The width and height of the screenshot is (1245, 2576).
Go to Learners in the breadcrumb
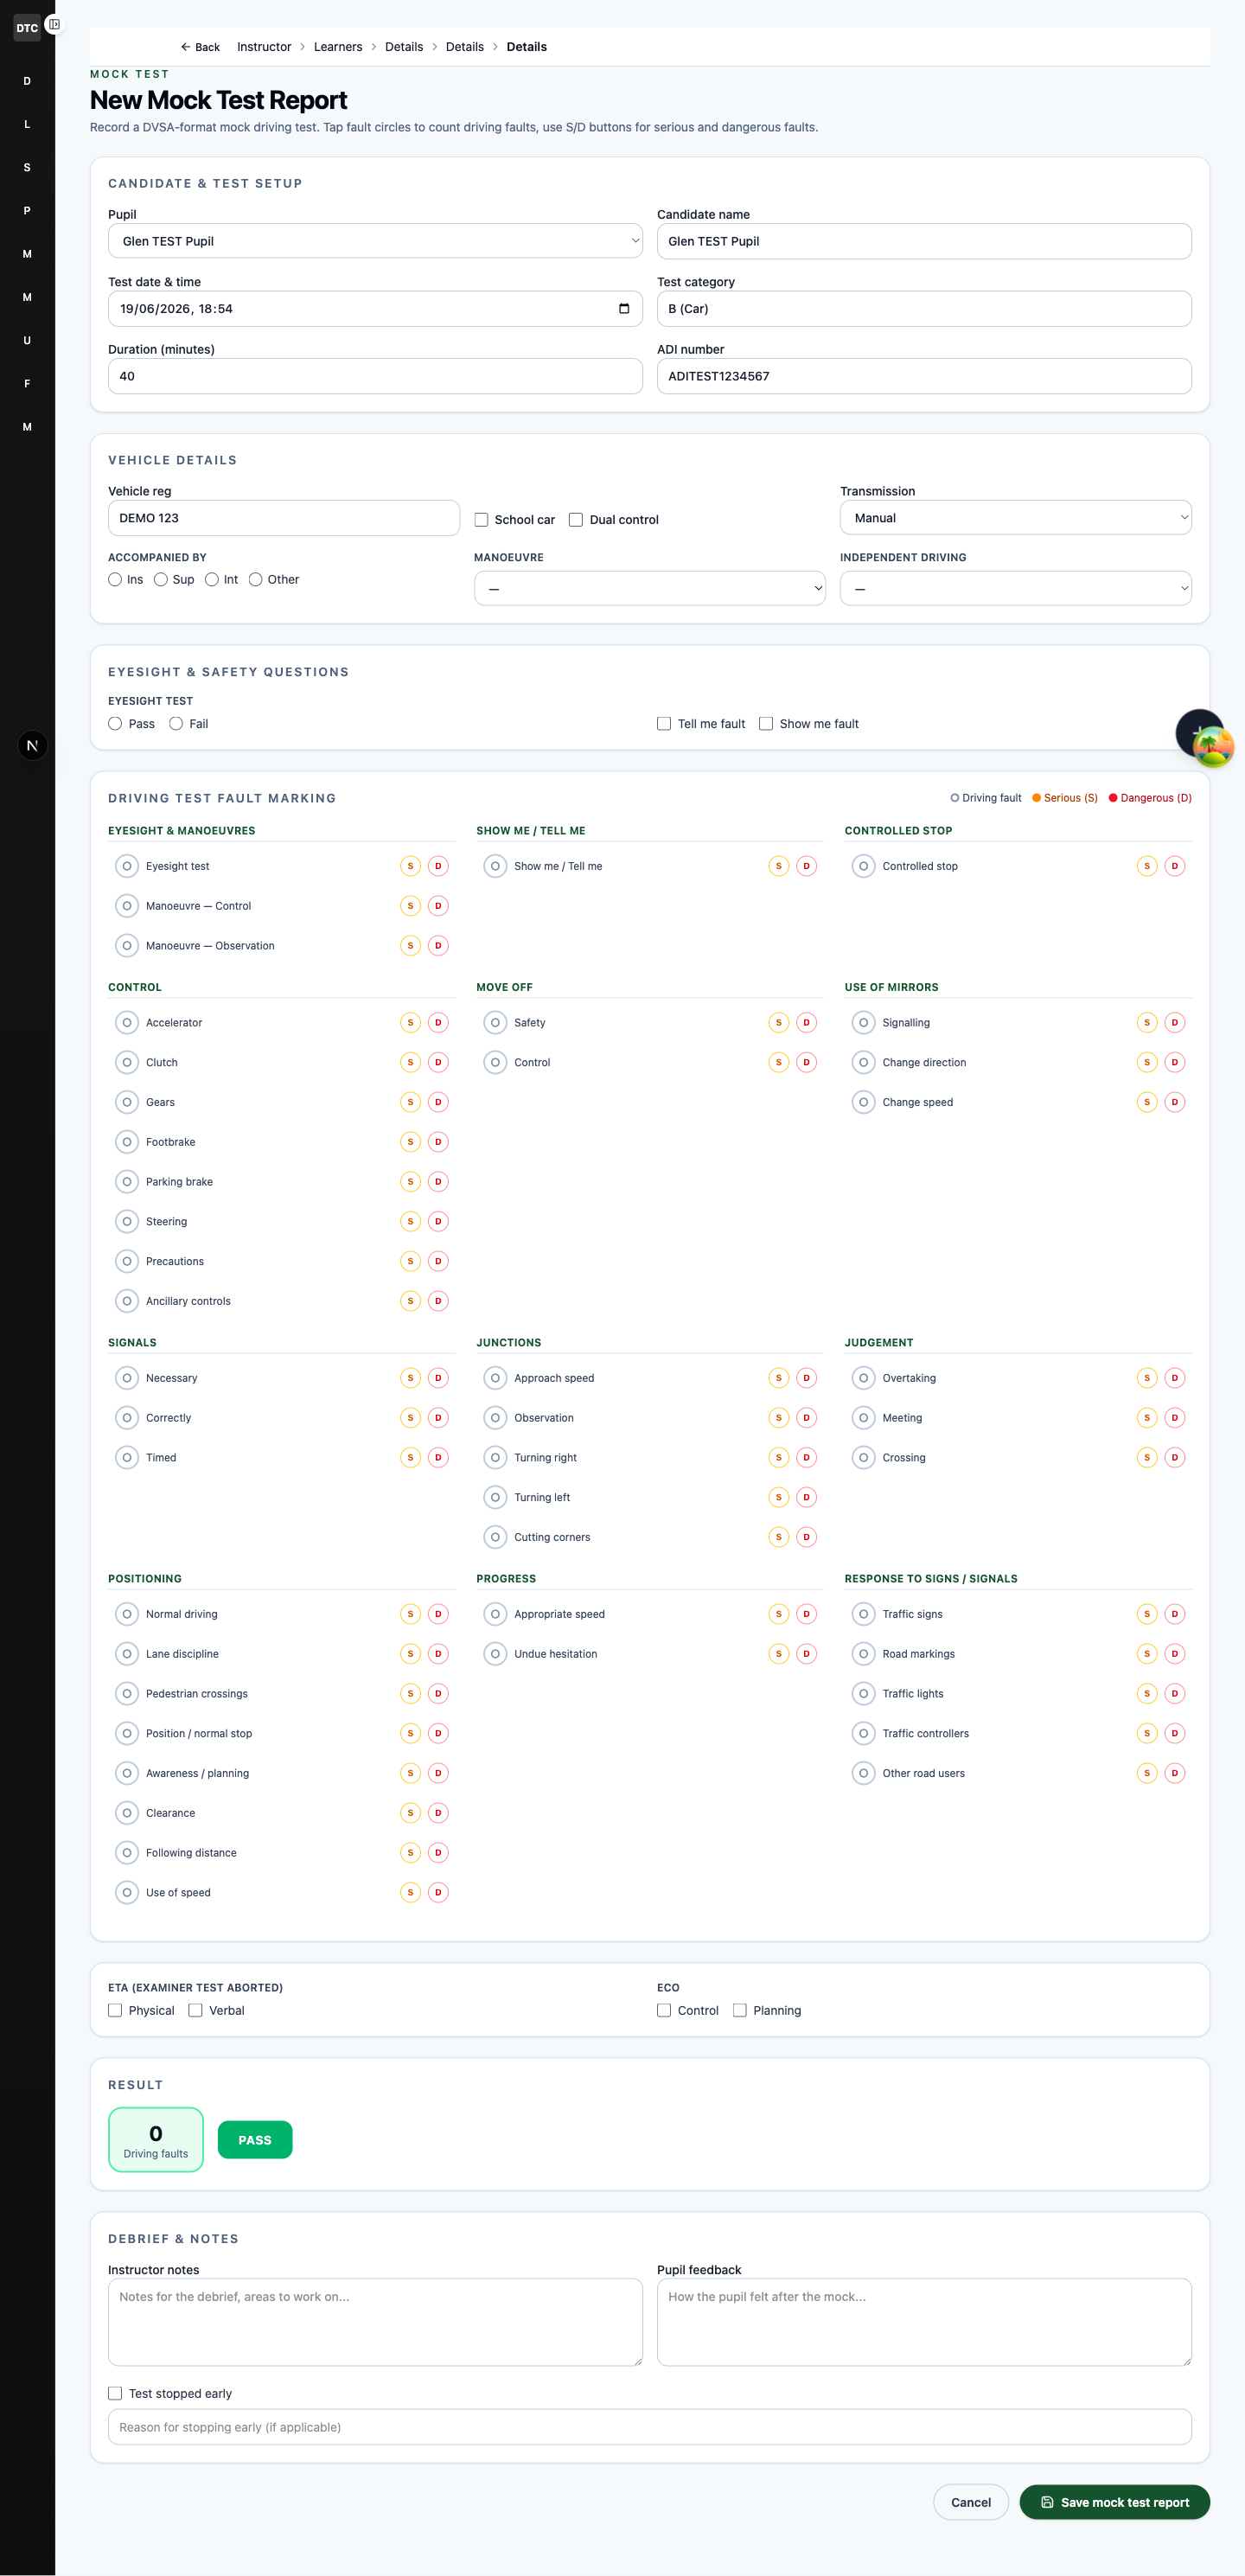coord(338,47)
